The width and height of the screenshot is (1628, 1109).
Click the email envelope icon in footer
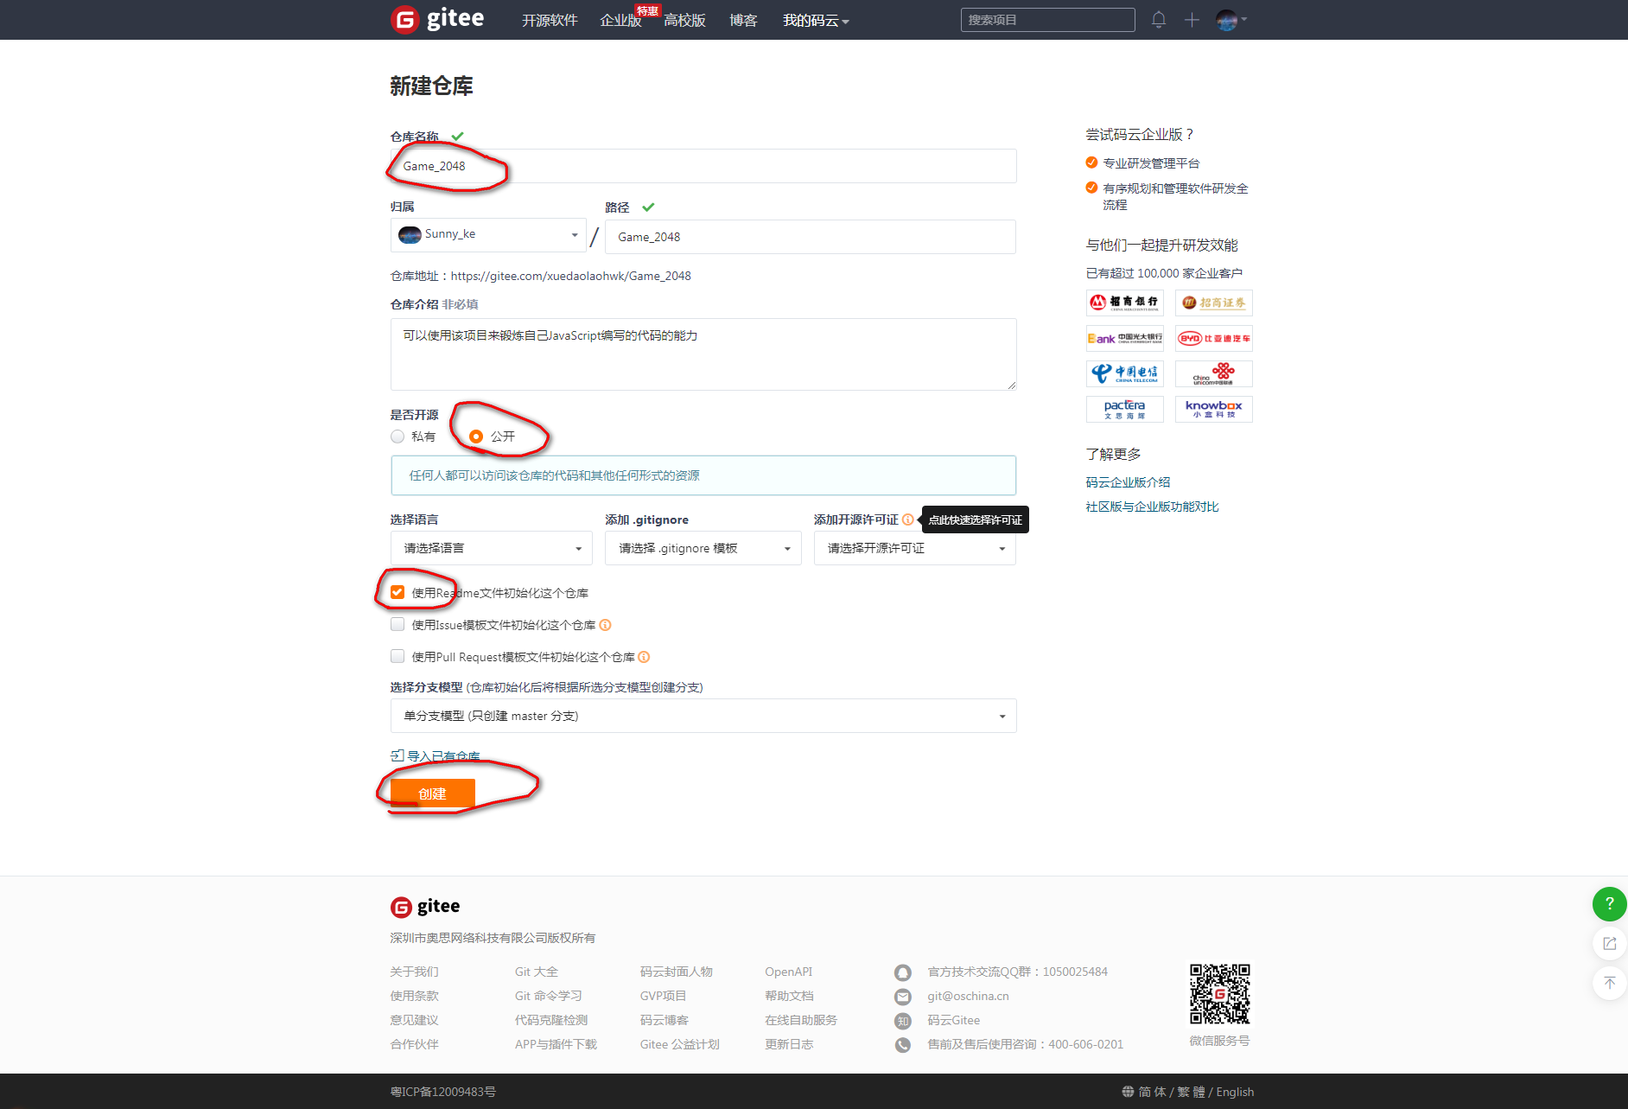coord(903,997)
